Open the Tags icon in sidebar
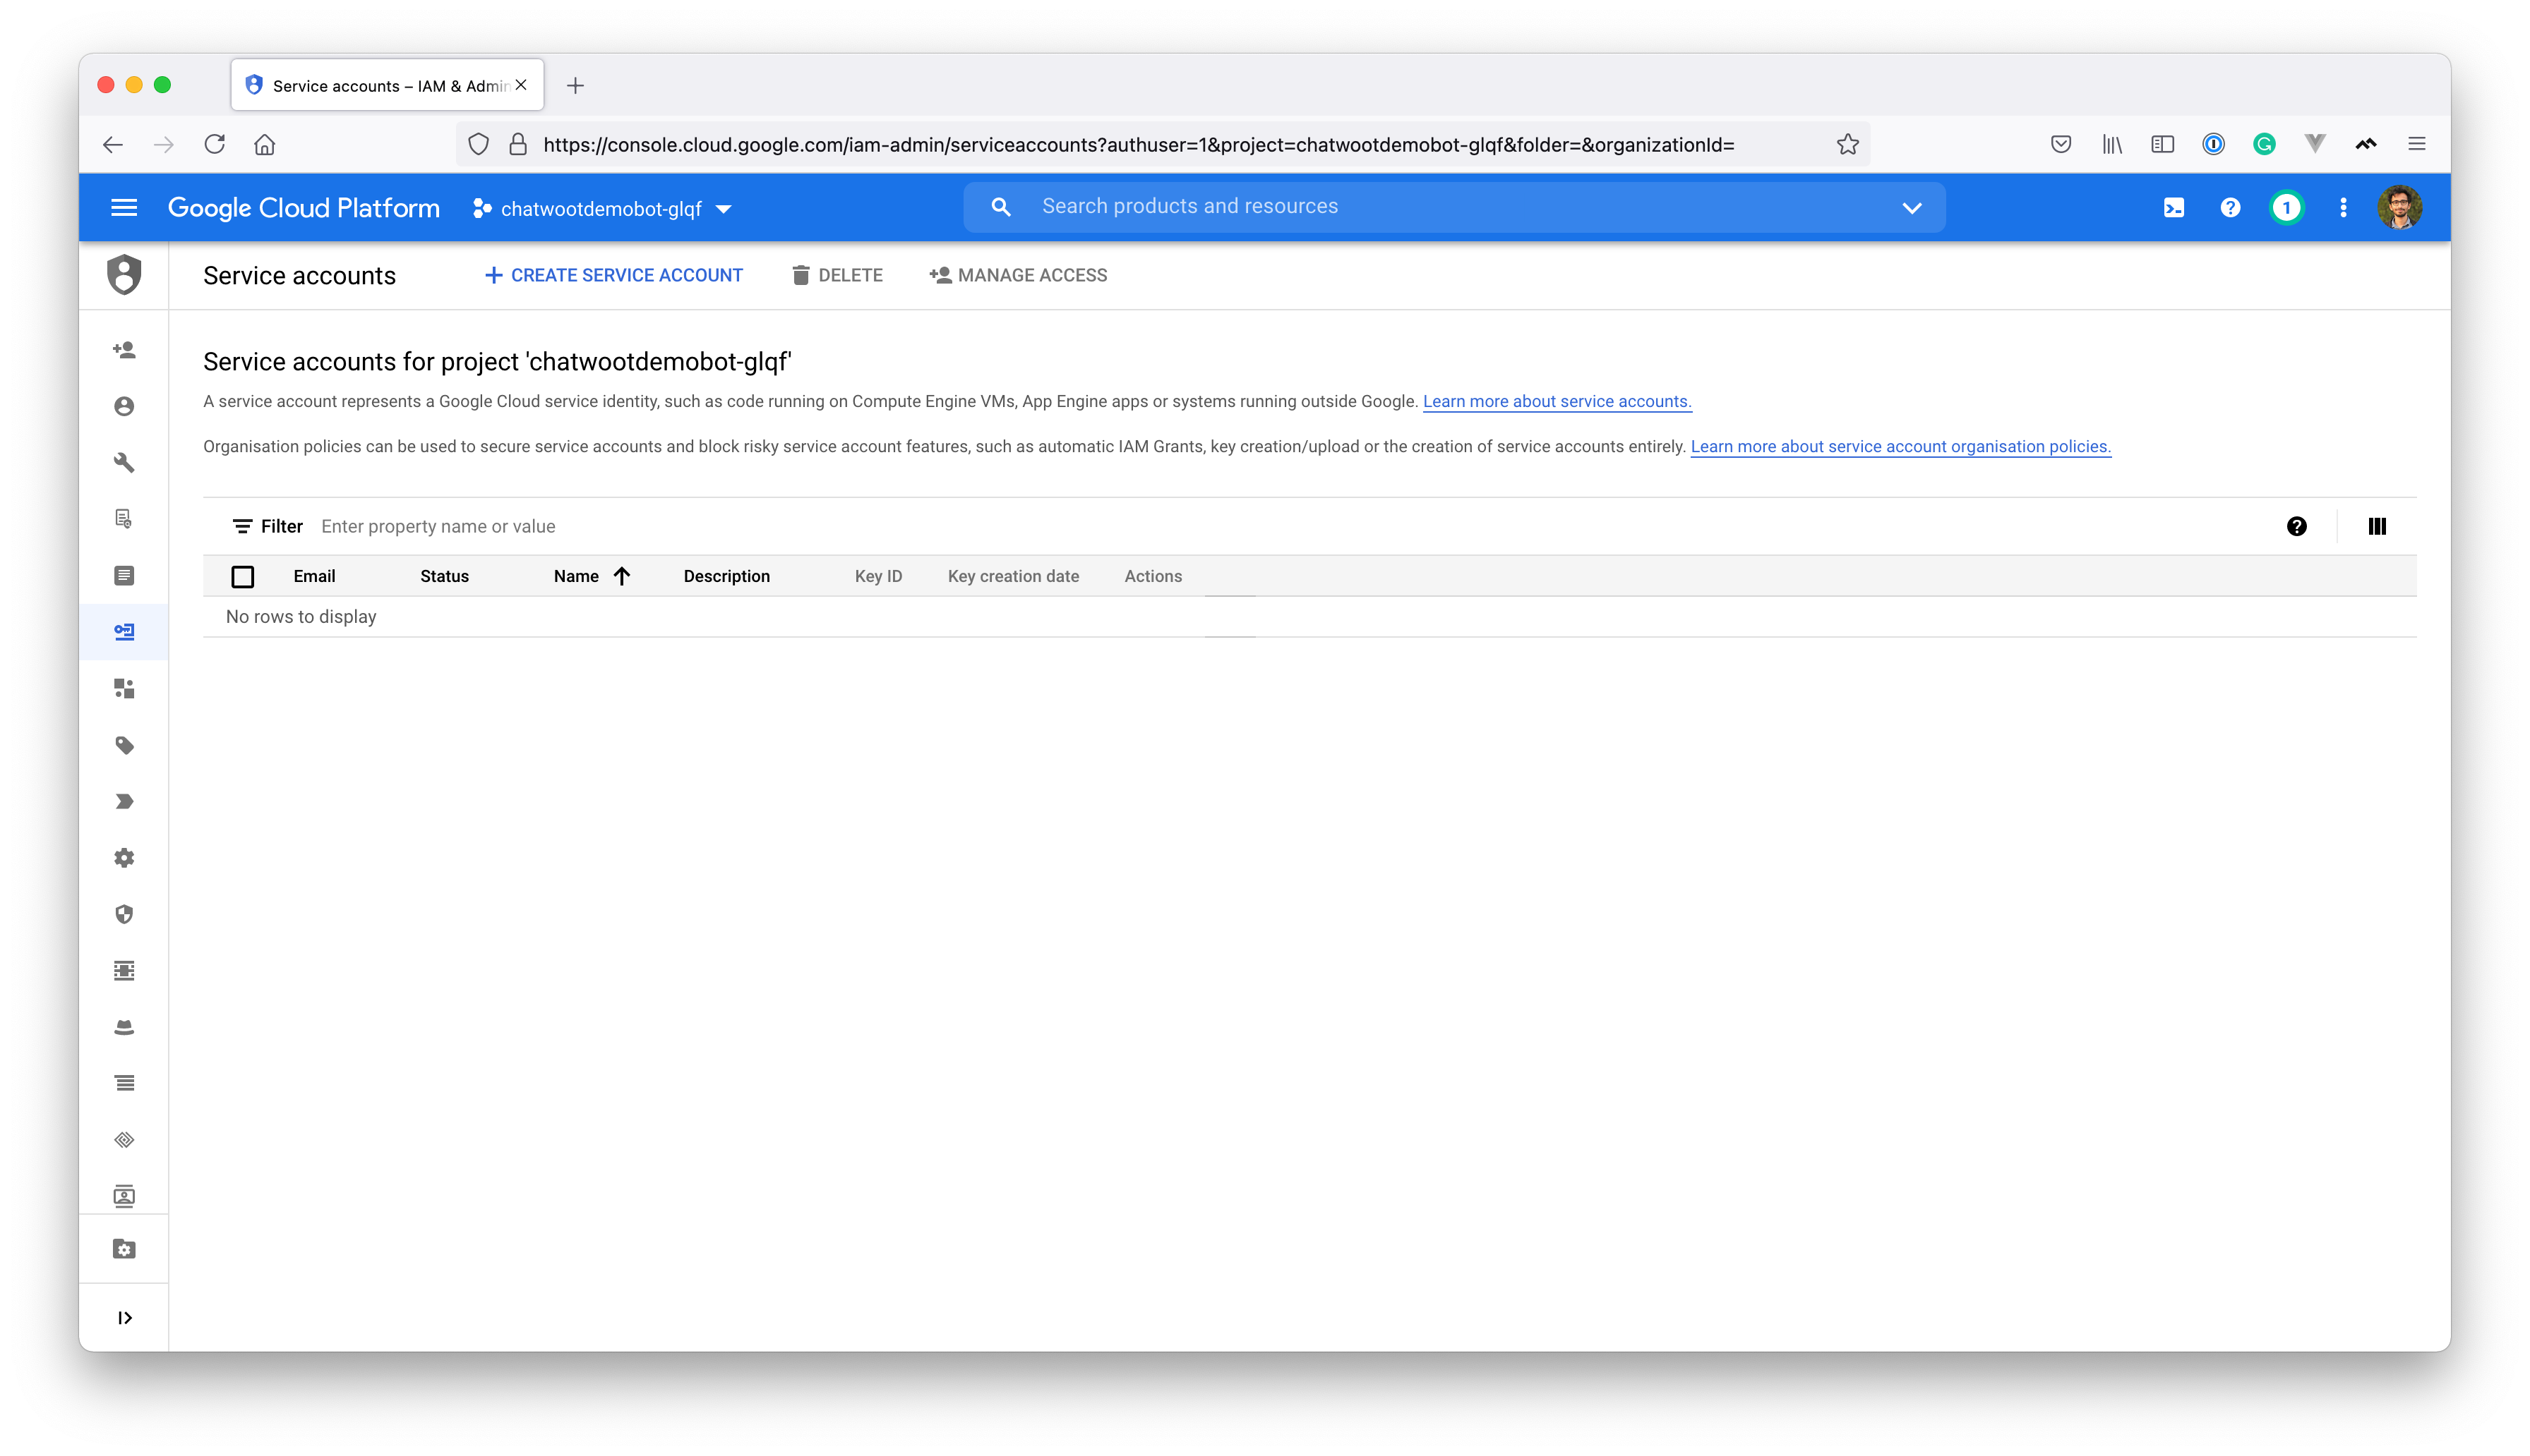This screenshot has width=2530, height=1456. coord(125,746)
